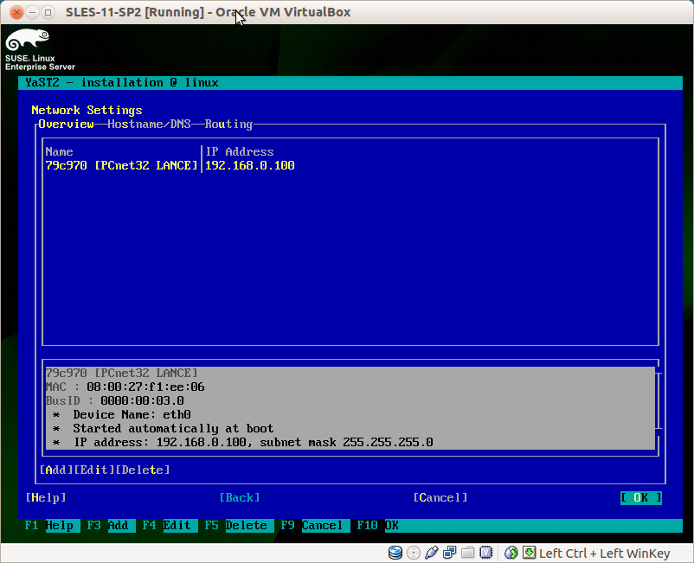
Task: Open the USB devices status icon
Action: [432, 553]
